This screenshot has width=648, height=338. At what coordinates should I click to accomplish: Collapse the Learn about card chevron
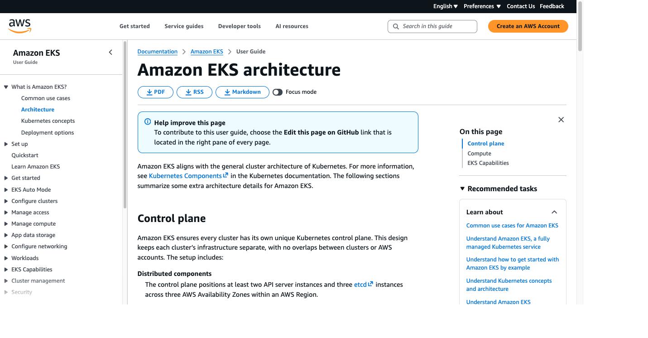click(x=554, y=212)
